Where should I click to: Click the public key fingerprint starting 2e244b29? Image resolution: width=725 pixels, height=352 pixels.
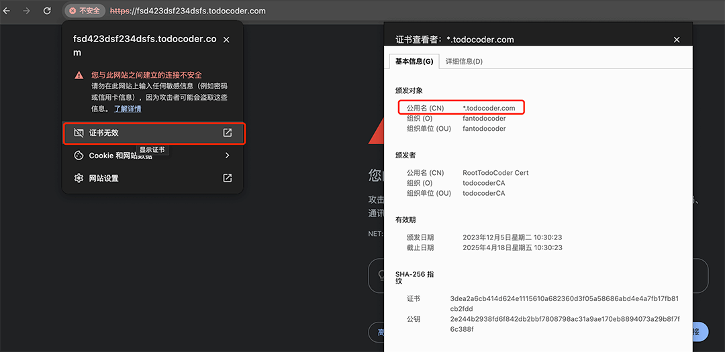click(564, 325)
